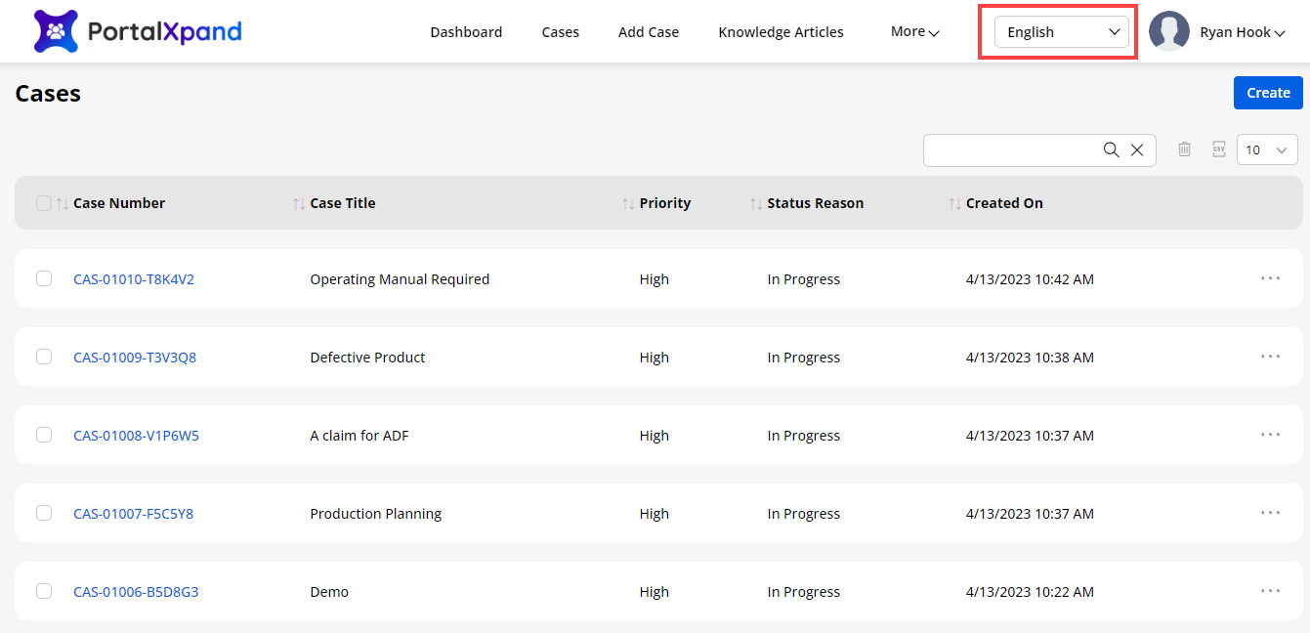Image resolution: width=1310 pixels, height=633 pixels.
Task: Open the Knowledge Articles menu item
Action: point(781,32)
